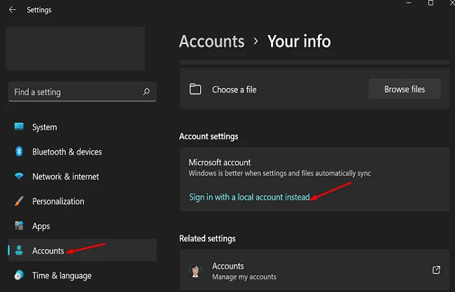455x292 pixels.
Task: Click the Time & language globe icon
Action: click(x=19, y=275)
